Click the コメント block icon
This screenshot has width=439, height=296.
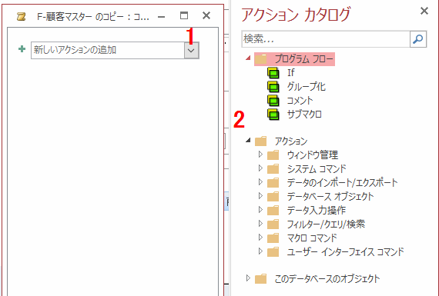273,101
